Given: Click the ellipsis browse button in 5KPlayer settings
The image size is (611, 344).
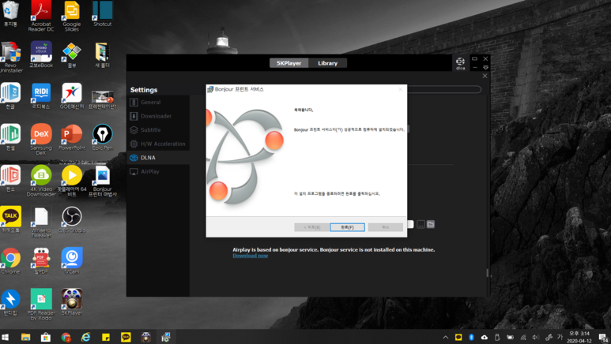Looking at the screenshot, I should point(421,225).
